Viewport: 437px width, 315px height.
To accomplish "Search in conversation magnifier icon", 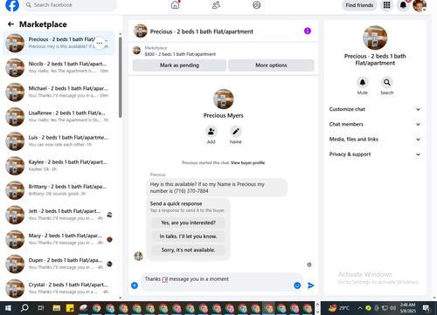I will click(387, 83).
